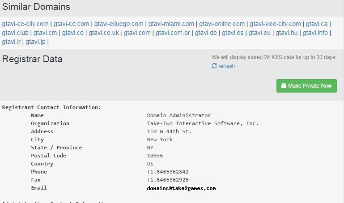Click the Postal Code field label
This screenshot has width=344, height=203.
tap(48, 156)
